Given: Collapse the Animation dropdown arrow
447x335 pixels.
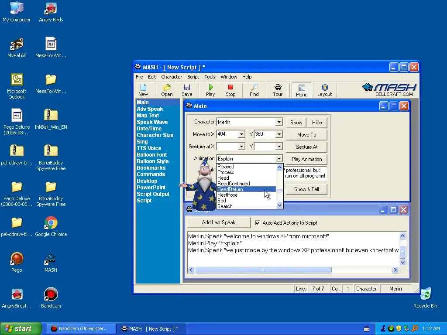Looking at the screenshot, I should pyautogui.click(x=279, y=159).
